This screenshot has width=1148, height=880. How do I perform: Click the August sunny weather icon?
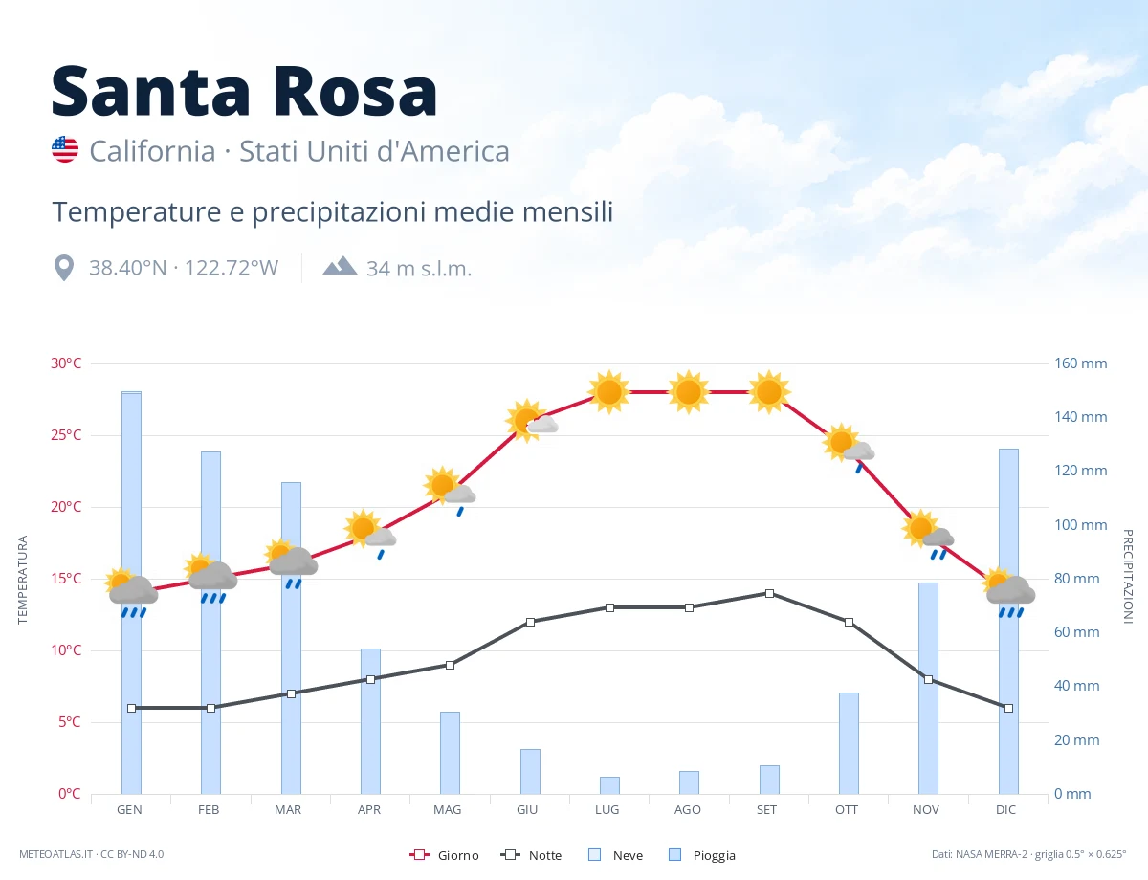pyautogui.click(x=689, y=392)
